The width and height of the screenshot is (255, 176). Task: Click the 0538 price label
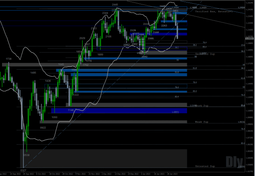27,155
